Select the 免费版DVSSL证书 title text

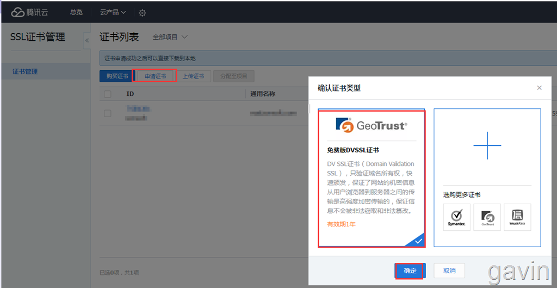(352, 150)
